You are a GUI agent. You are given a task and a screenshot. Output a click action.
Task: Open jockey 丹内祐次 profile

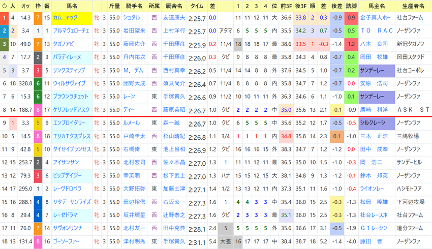134,57
